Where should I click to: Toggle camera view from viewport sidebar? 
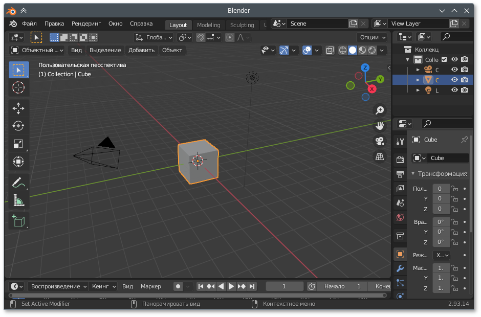(379, 141)
